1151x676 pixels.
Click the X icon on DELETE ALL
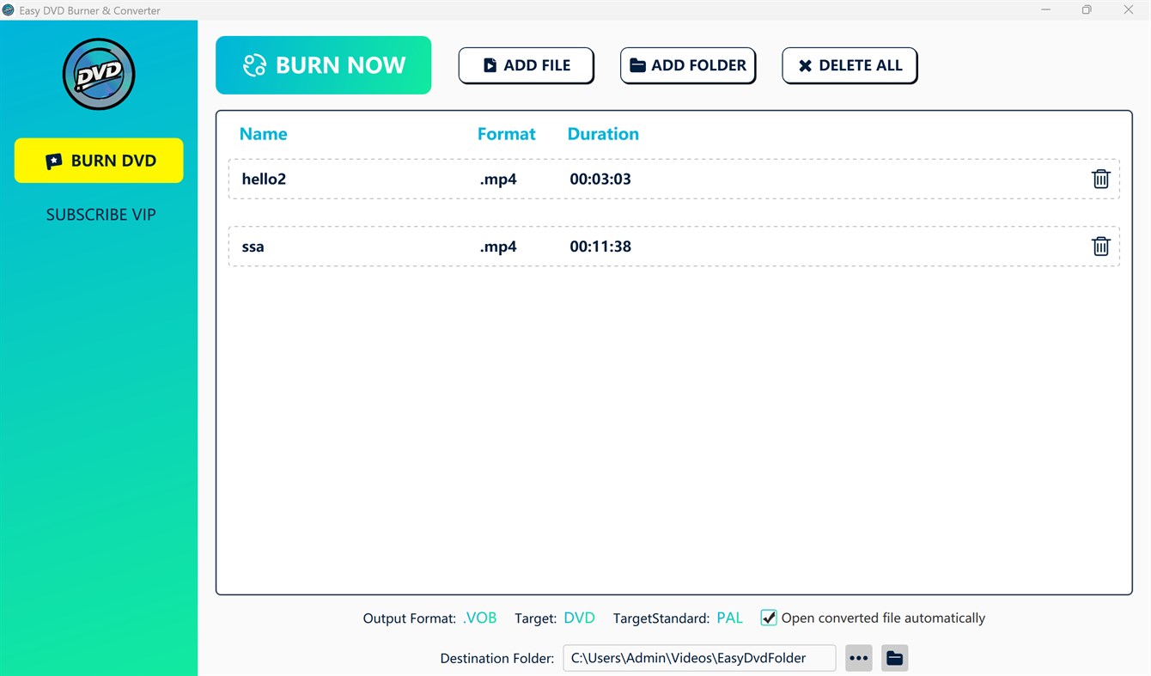pos(805,64)
